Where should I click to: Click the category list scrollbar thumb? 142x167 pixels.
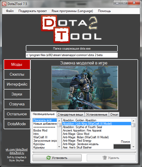coord(59,125)
